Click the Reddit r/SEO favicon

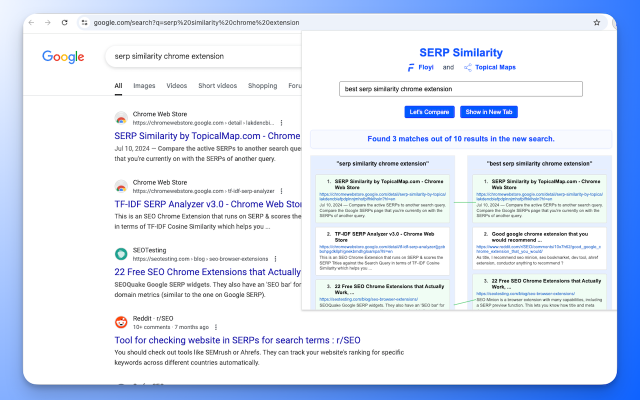click(121, 322)
